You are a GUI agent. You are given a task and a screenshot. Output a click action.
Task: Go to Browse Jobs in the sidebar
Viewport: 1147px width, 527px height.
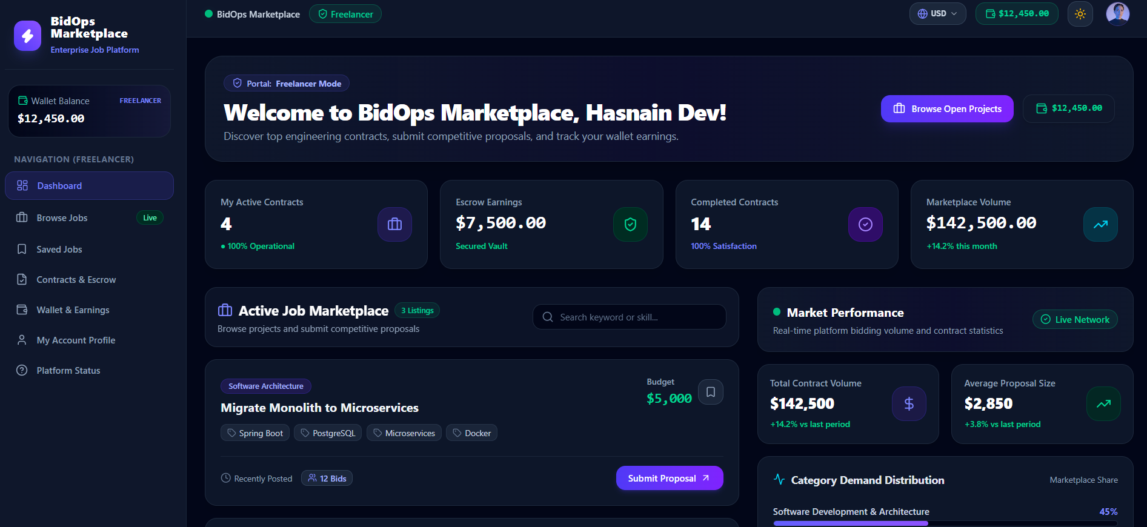89,218
